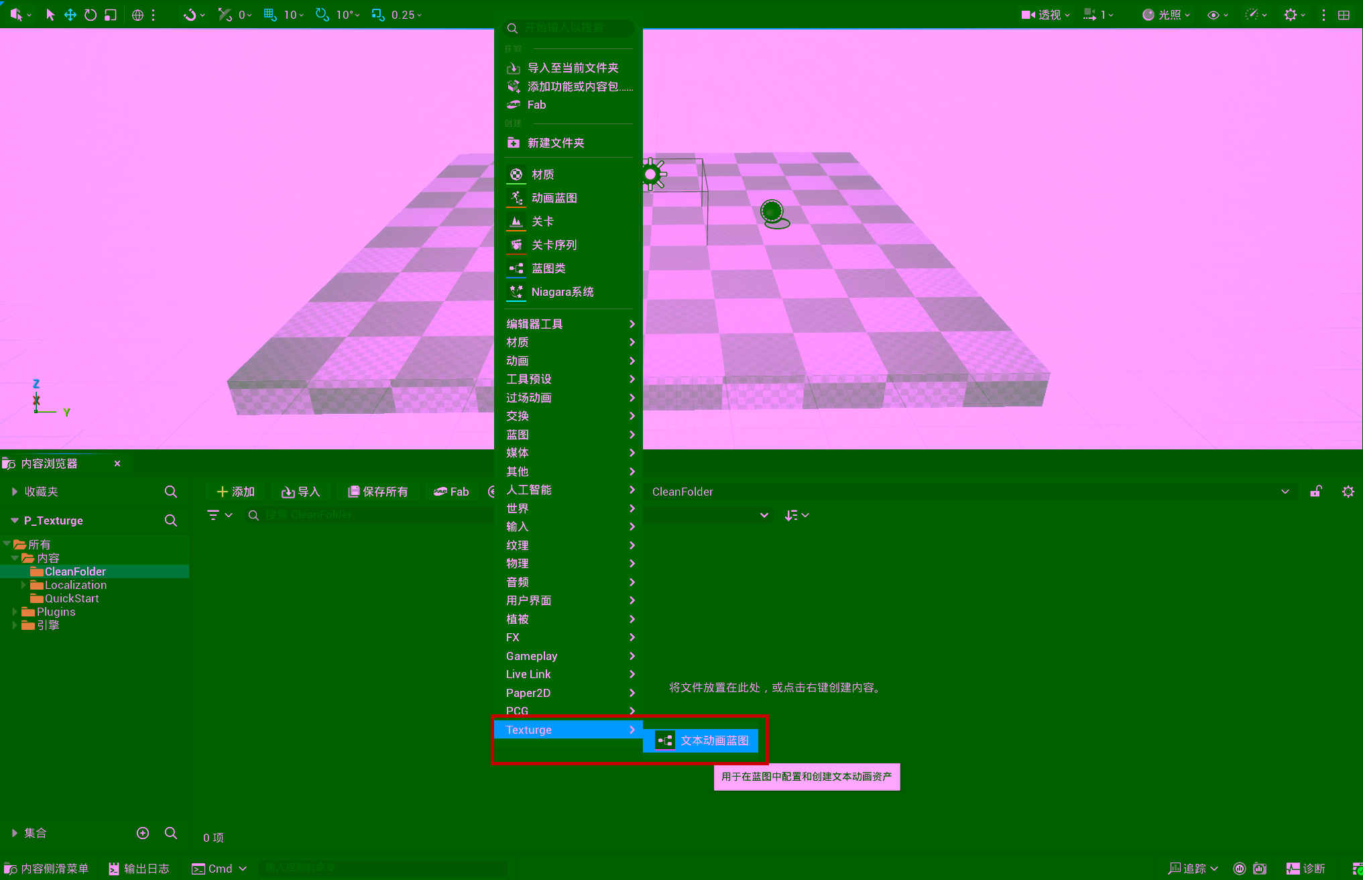Choose the select-objects arrow tool
The width and height of the screenshot is (1363, 880).
[50, 15]
